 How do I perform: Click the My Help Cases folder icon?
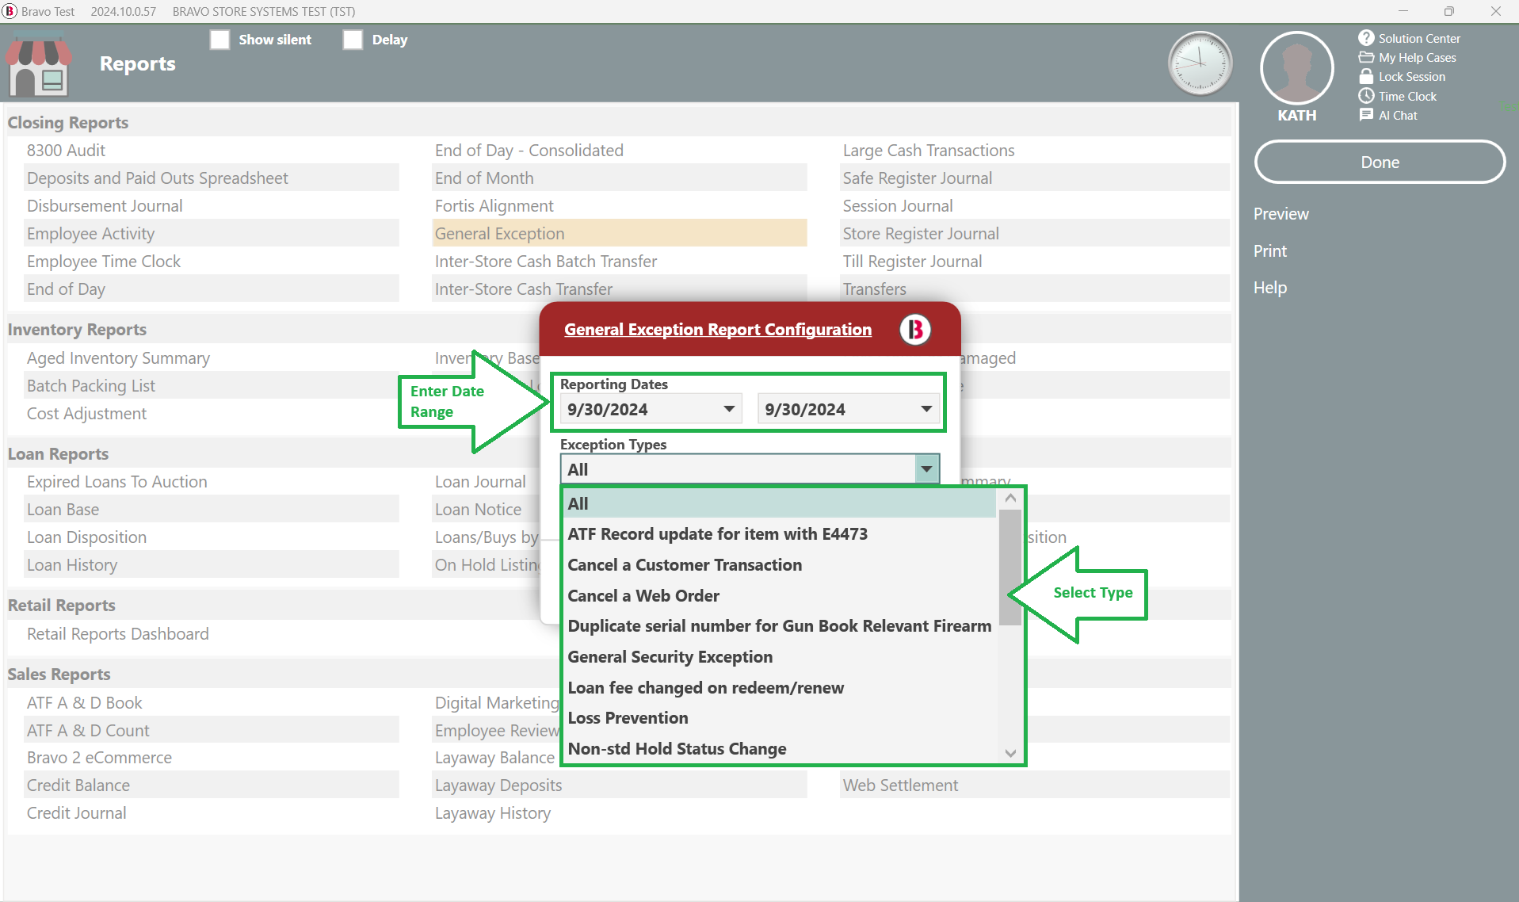coord(1366,57)
